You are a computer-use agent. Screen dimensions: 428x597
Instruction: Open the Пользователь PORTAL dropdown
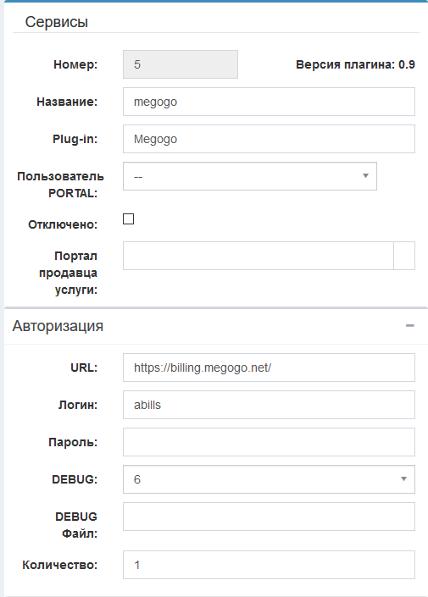click(250, 176)
